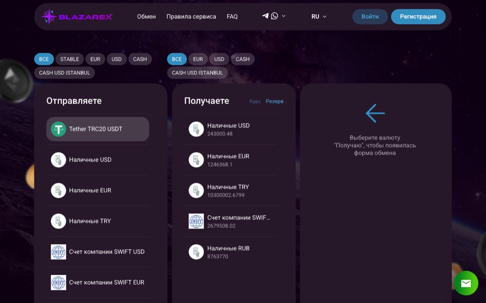486x303 pixels.
Task: Click reserve value 243000.48
Action: pos(220,134)
